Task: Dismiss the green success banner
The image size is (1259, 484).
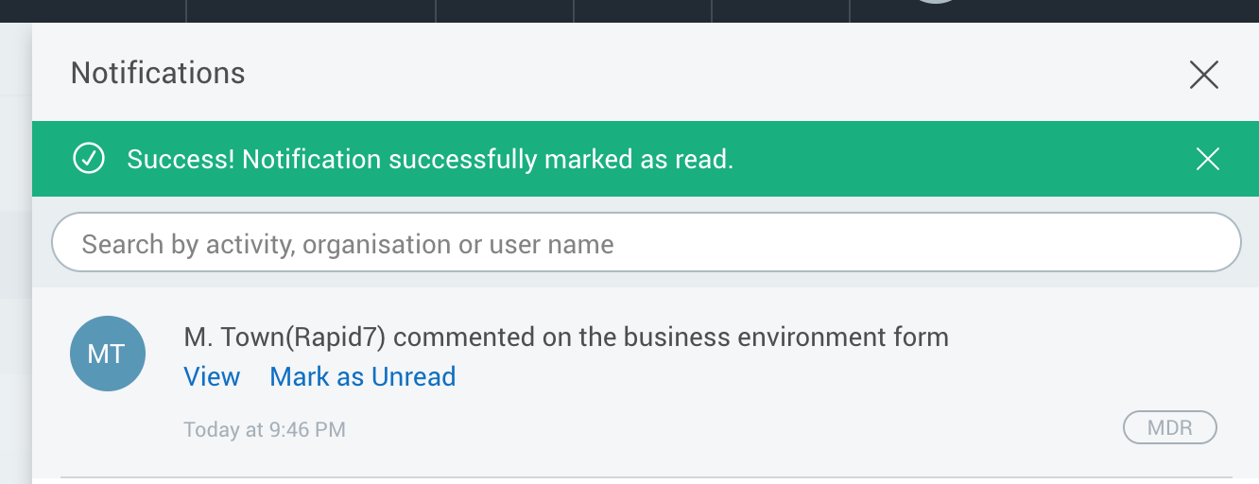Action: tap(1207, 159)
